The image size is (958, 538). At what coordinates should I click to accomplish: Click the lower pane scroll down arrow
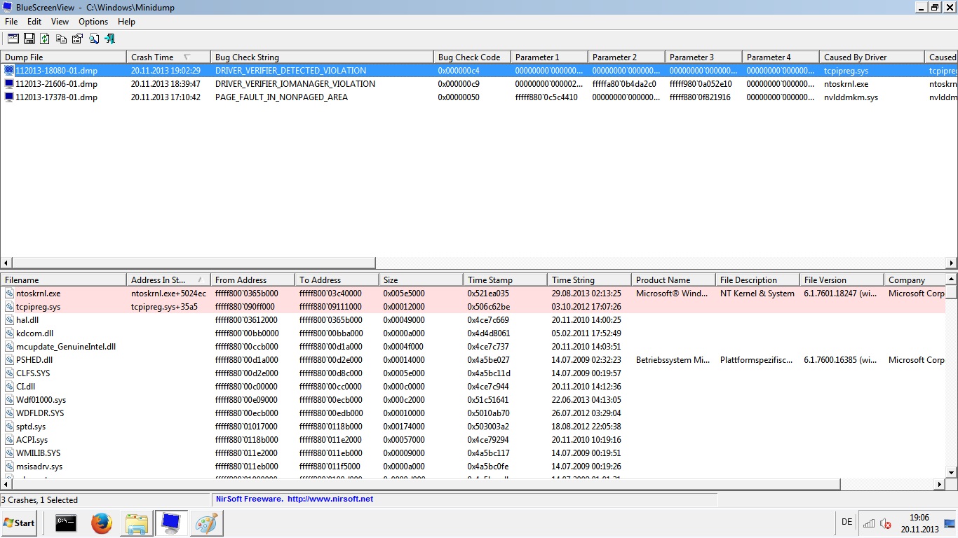pyautogui.click(x=952, y=473)
